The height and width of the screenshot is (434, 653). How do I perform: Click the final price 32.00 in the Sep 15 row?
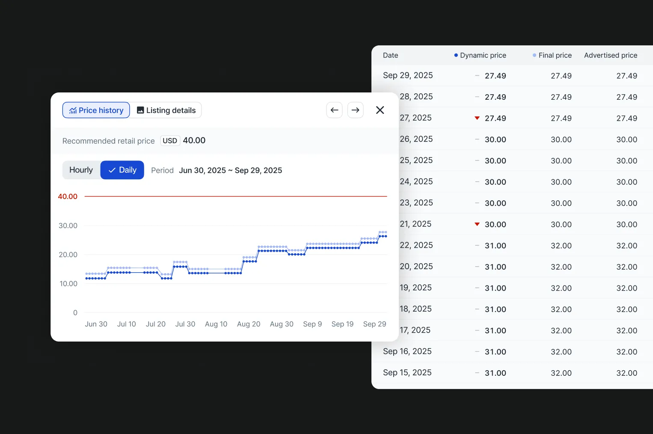(x=561, y=373)
